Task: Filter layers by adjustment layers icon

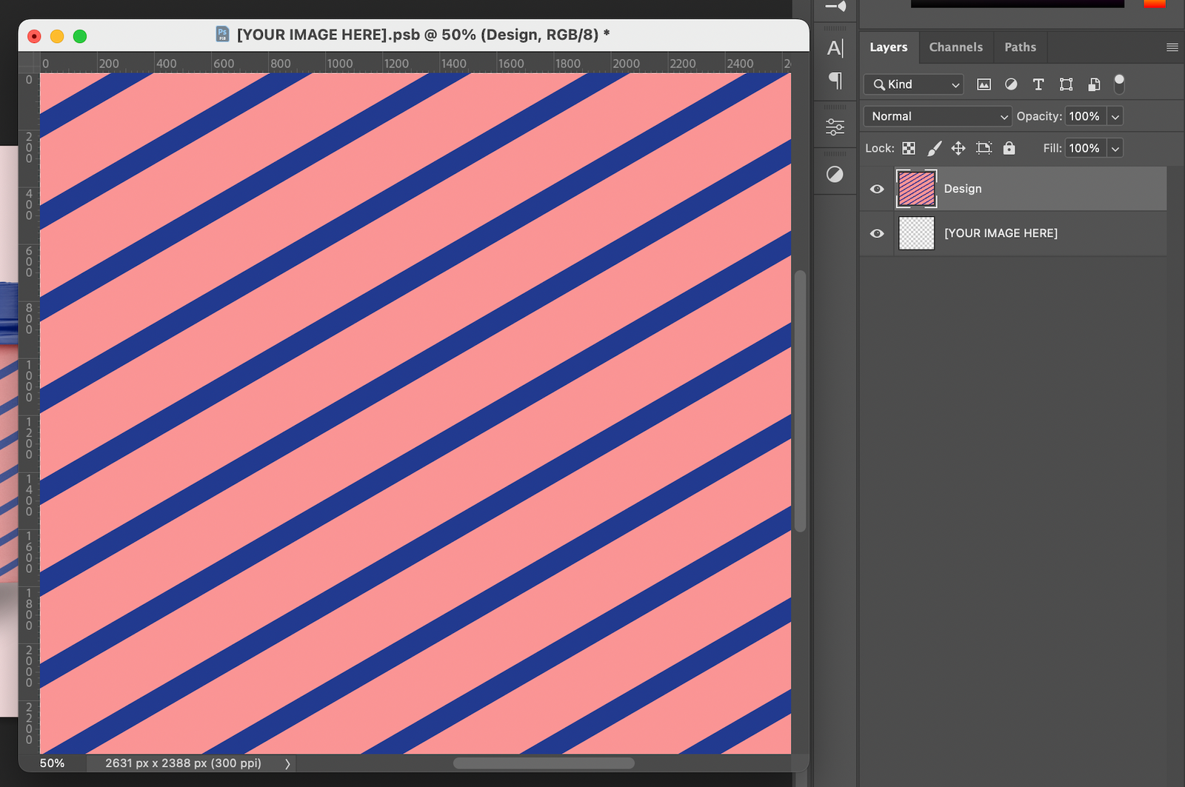Action: pos(1011,84)
